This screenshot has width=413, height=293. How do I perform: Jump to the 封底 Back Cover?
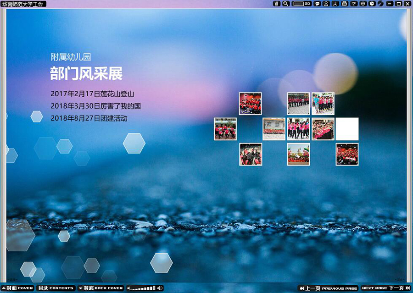[101, 288]
